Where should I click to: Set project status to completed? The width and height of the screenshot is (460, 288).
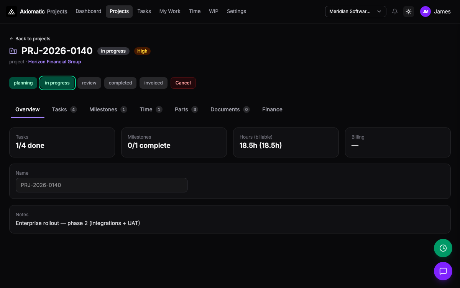point(120,83)
